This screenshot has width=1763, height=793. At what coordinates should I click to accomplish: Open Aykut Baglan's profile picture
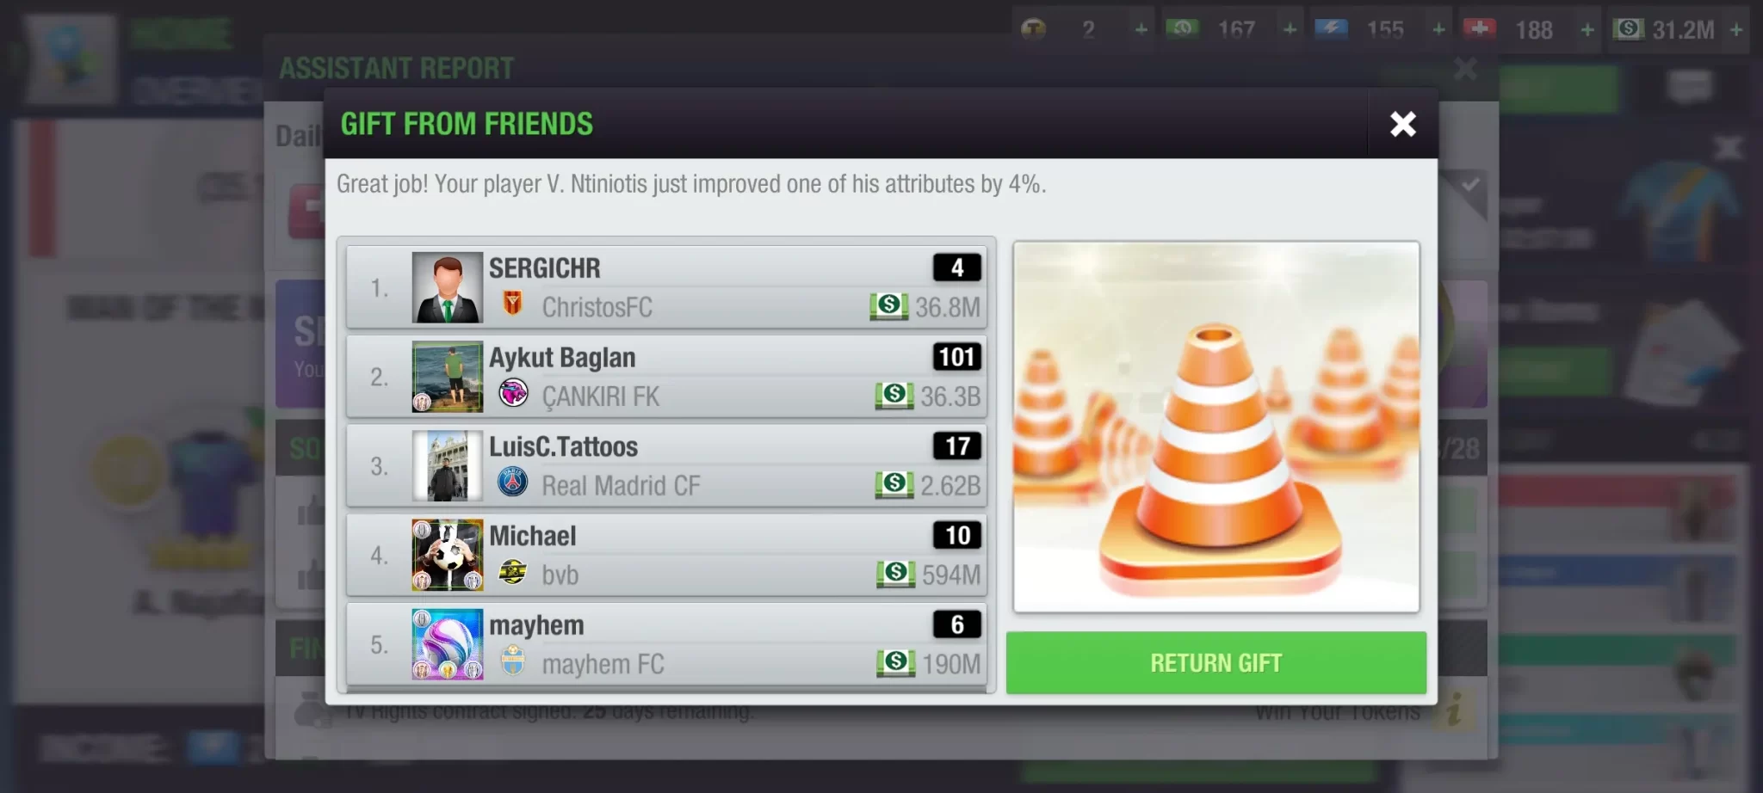coord(447,377)
